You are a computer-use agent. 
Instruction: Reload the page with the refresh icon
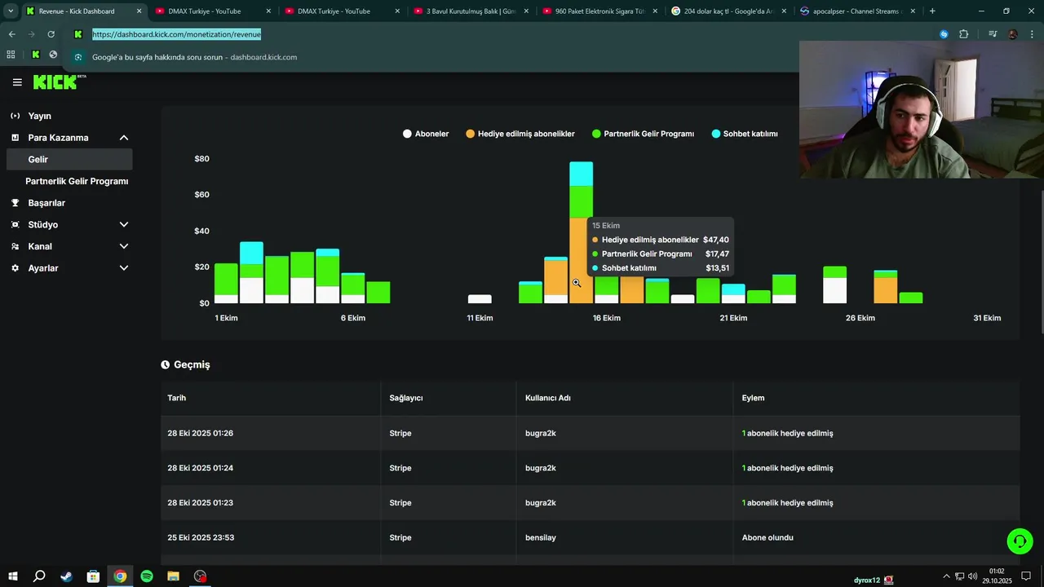click(51, 34)
